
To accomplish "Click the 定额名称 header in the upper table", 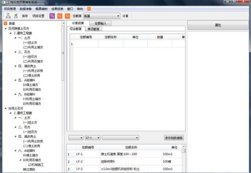I will (111, 37).
